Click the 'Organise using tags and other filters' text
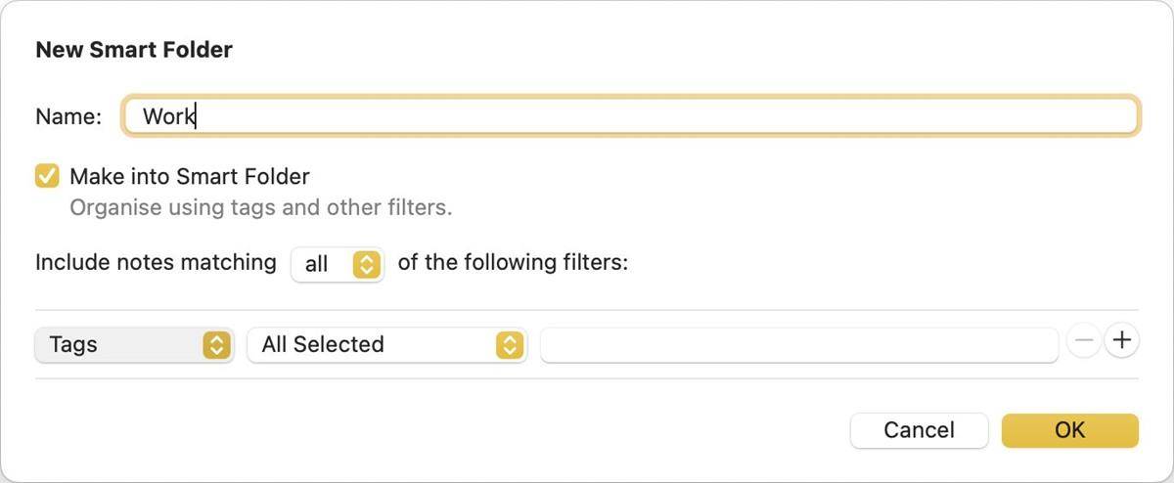The image size is (1174, 483). 260,208
